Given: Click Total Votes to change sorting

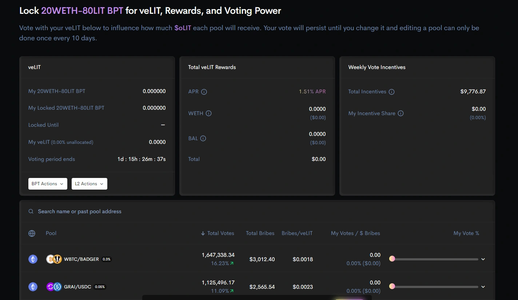Looking at the screenshot, I should pyautogui.click(x=220, y=233).
